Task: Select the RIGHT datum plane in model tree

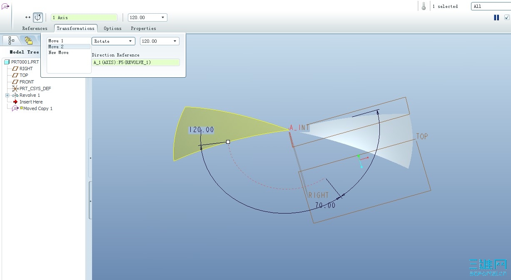Action: tap(26, 69)
